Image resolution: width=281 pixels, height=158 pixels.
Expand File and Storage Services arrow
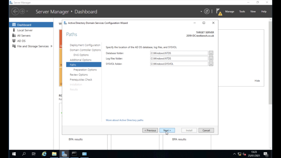click(52, 46)
